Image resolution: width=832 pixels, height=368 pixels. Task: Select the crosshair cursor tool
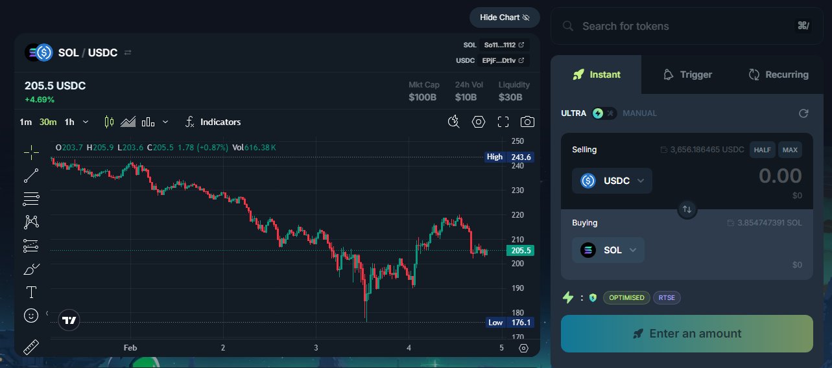point(31,152)
